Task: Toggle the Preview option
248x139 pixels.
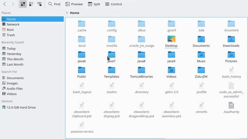Action: tap(74, 4)
